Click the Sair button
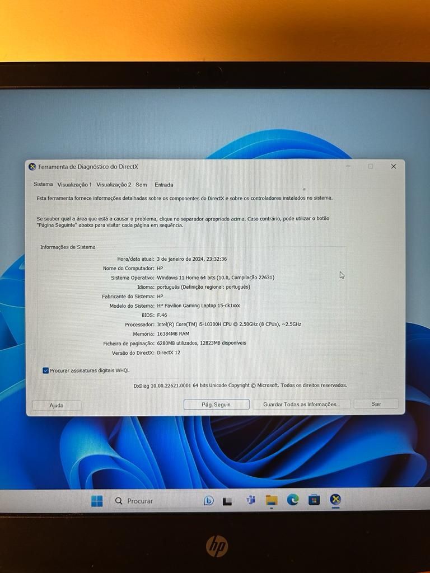The width and height of the screenshot is (430, 573). [376, 404]
